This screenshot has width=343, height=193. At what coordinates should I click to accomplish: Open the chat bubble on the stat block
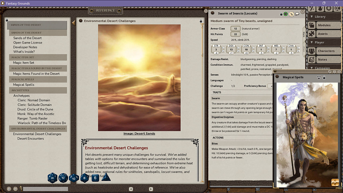[x=297, y=14]
